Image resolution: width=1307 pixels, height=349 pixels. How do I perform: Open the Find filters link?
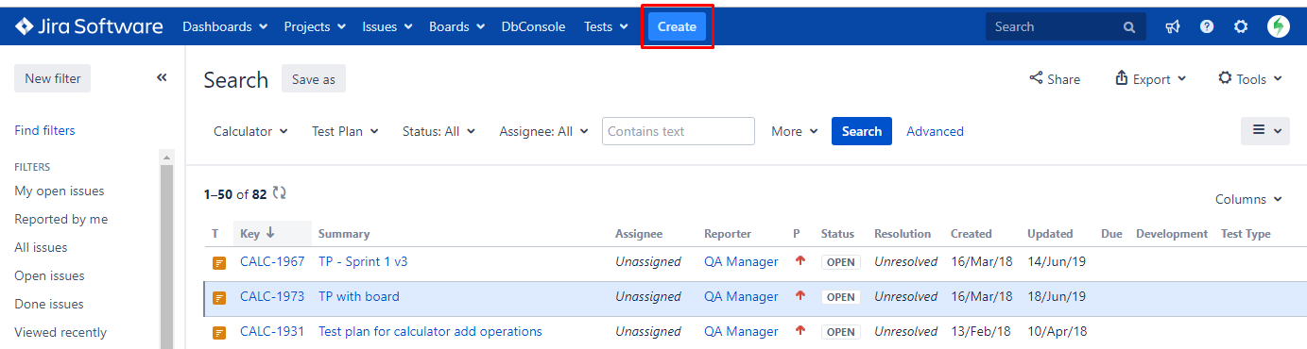[44, 130]
